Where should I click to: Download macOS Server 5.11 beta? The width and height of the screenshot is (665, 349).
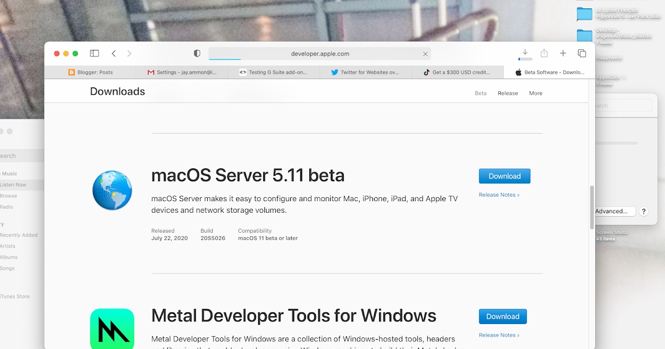[504, 176]
